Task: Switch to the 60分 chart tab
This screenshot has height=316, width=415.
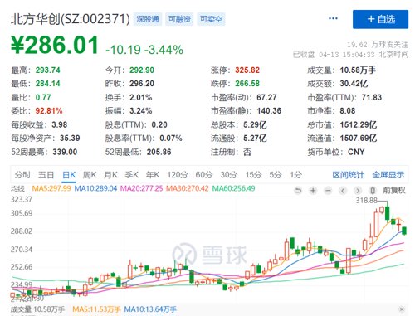Action: pos(204,175)
